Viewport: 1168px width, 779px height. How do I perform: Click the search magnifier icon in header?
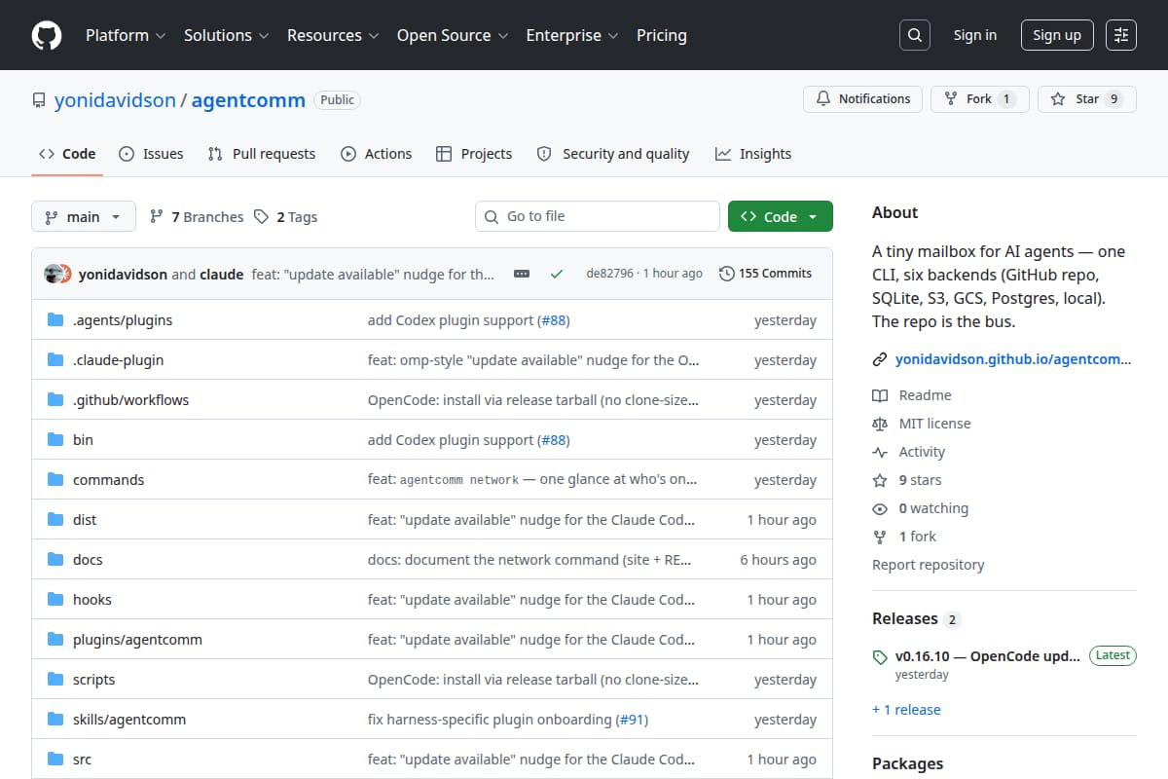[914, 35]
